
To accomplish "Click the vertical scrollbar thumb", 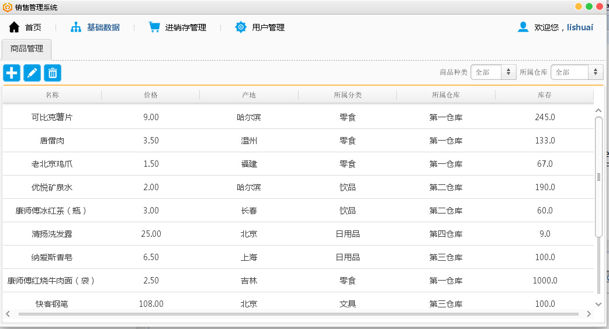I will pos(598,177).
